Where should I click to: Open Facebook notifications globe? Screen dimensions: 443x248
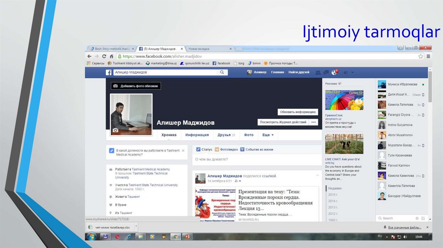click(334, 73)
